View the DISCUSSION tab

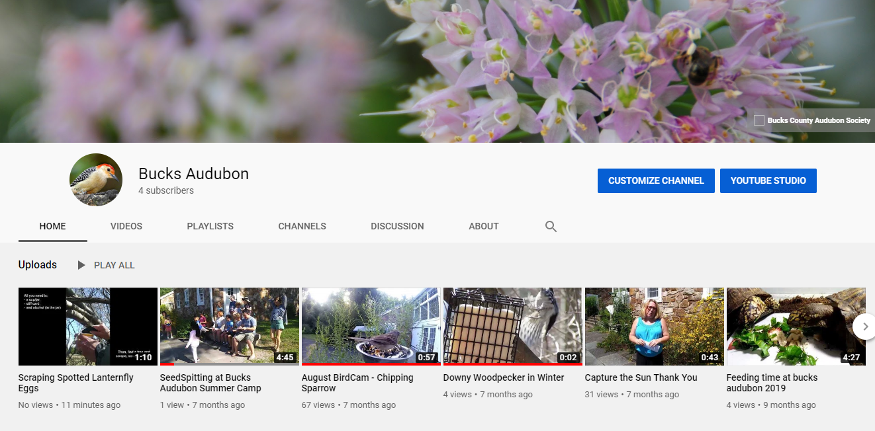tap(397, 226)
